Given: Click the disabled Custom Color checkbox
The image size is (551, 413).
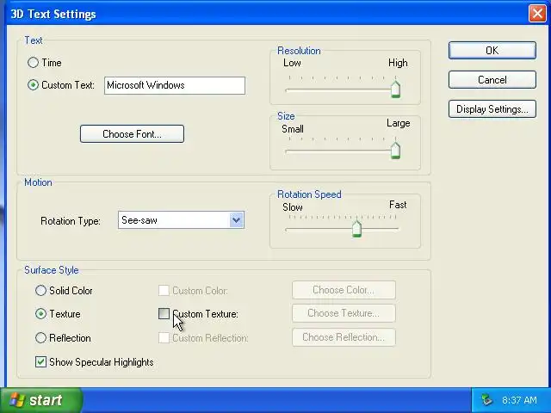Looking at the screenshot, I should pyautogui.click(x=164, y=291).
